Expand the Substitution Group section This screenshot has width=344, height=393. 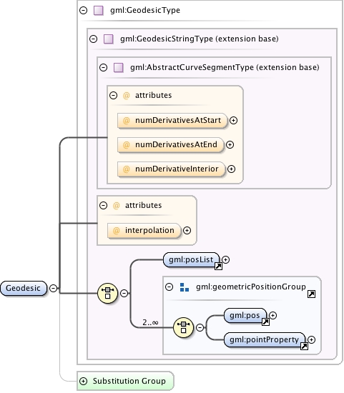click(x=83, y=382)
